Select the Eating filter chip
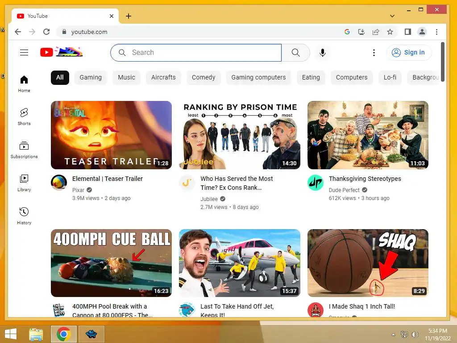Image resolution: width=457 pixels, height=343 pixels. pos(311,78)
